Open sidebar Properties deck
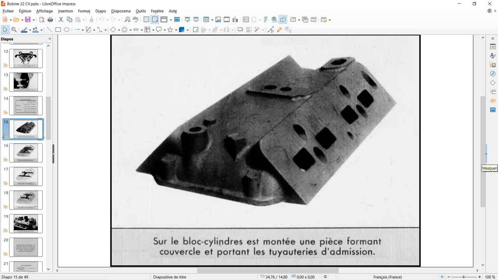 [x=493, y=47]
